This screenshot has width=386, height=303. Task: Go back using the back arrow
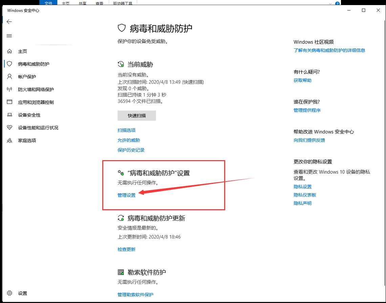9,22
